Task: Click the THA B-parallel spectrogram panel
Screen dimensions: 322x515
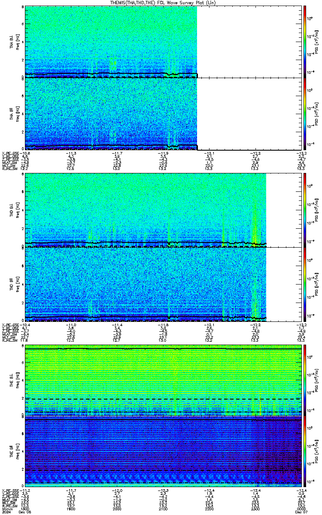Action: coord(163,114)
